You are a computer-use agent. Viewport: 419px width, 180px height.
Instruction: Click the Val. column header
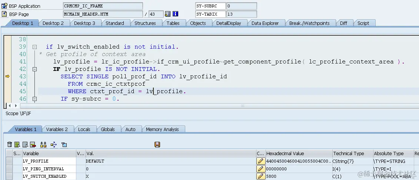click(x=170, y=154)
